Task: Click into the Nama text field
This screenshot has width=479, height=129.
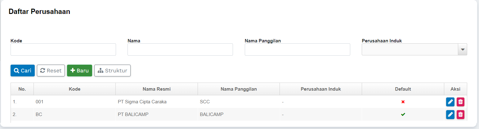Action: (180, 49)
